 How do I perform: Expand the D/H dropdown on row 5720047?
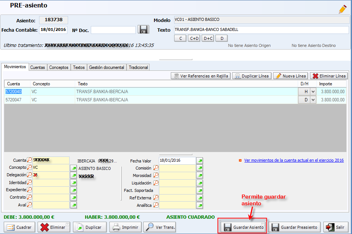[x=313, y=100]
